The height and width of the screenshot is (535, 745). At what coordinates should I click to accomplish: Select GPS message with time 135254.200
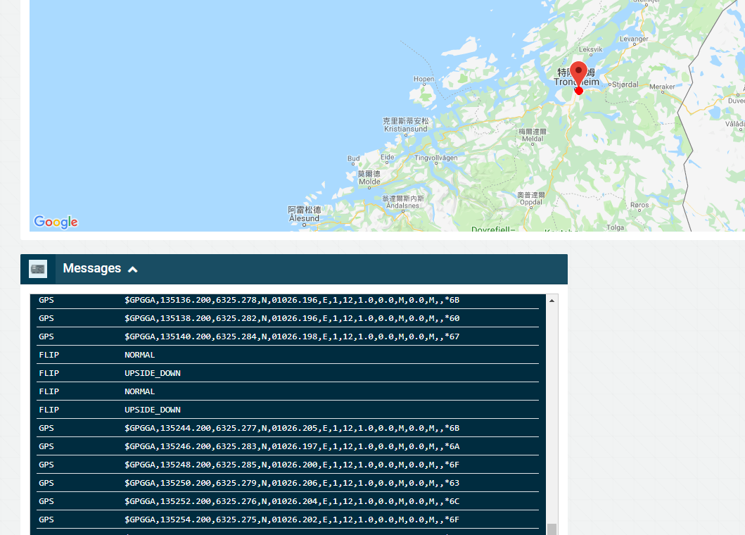(288, 520)
